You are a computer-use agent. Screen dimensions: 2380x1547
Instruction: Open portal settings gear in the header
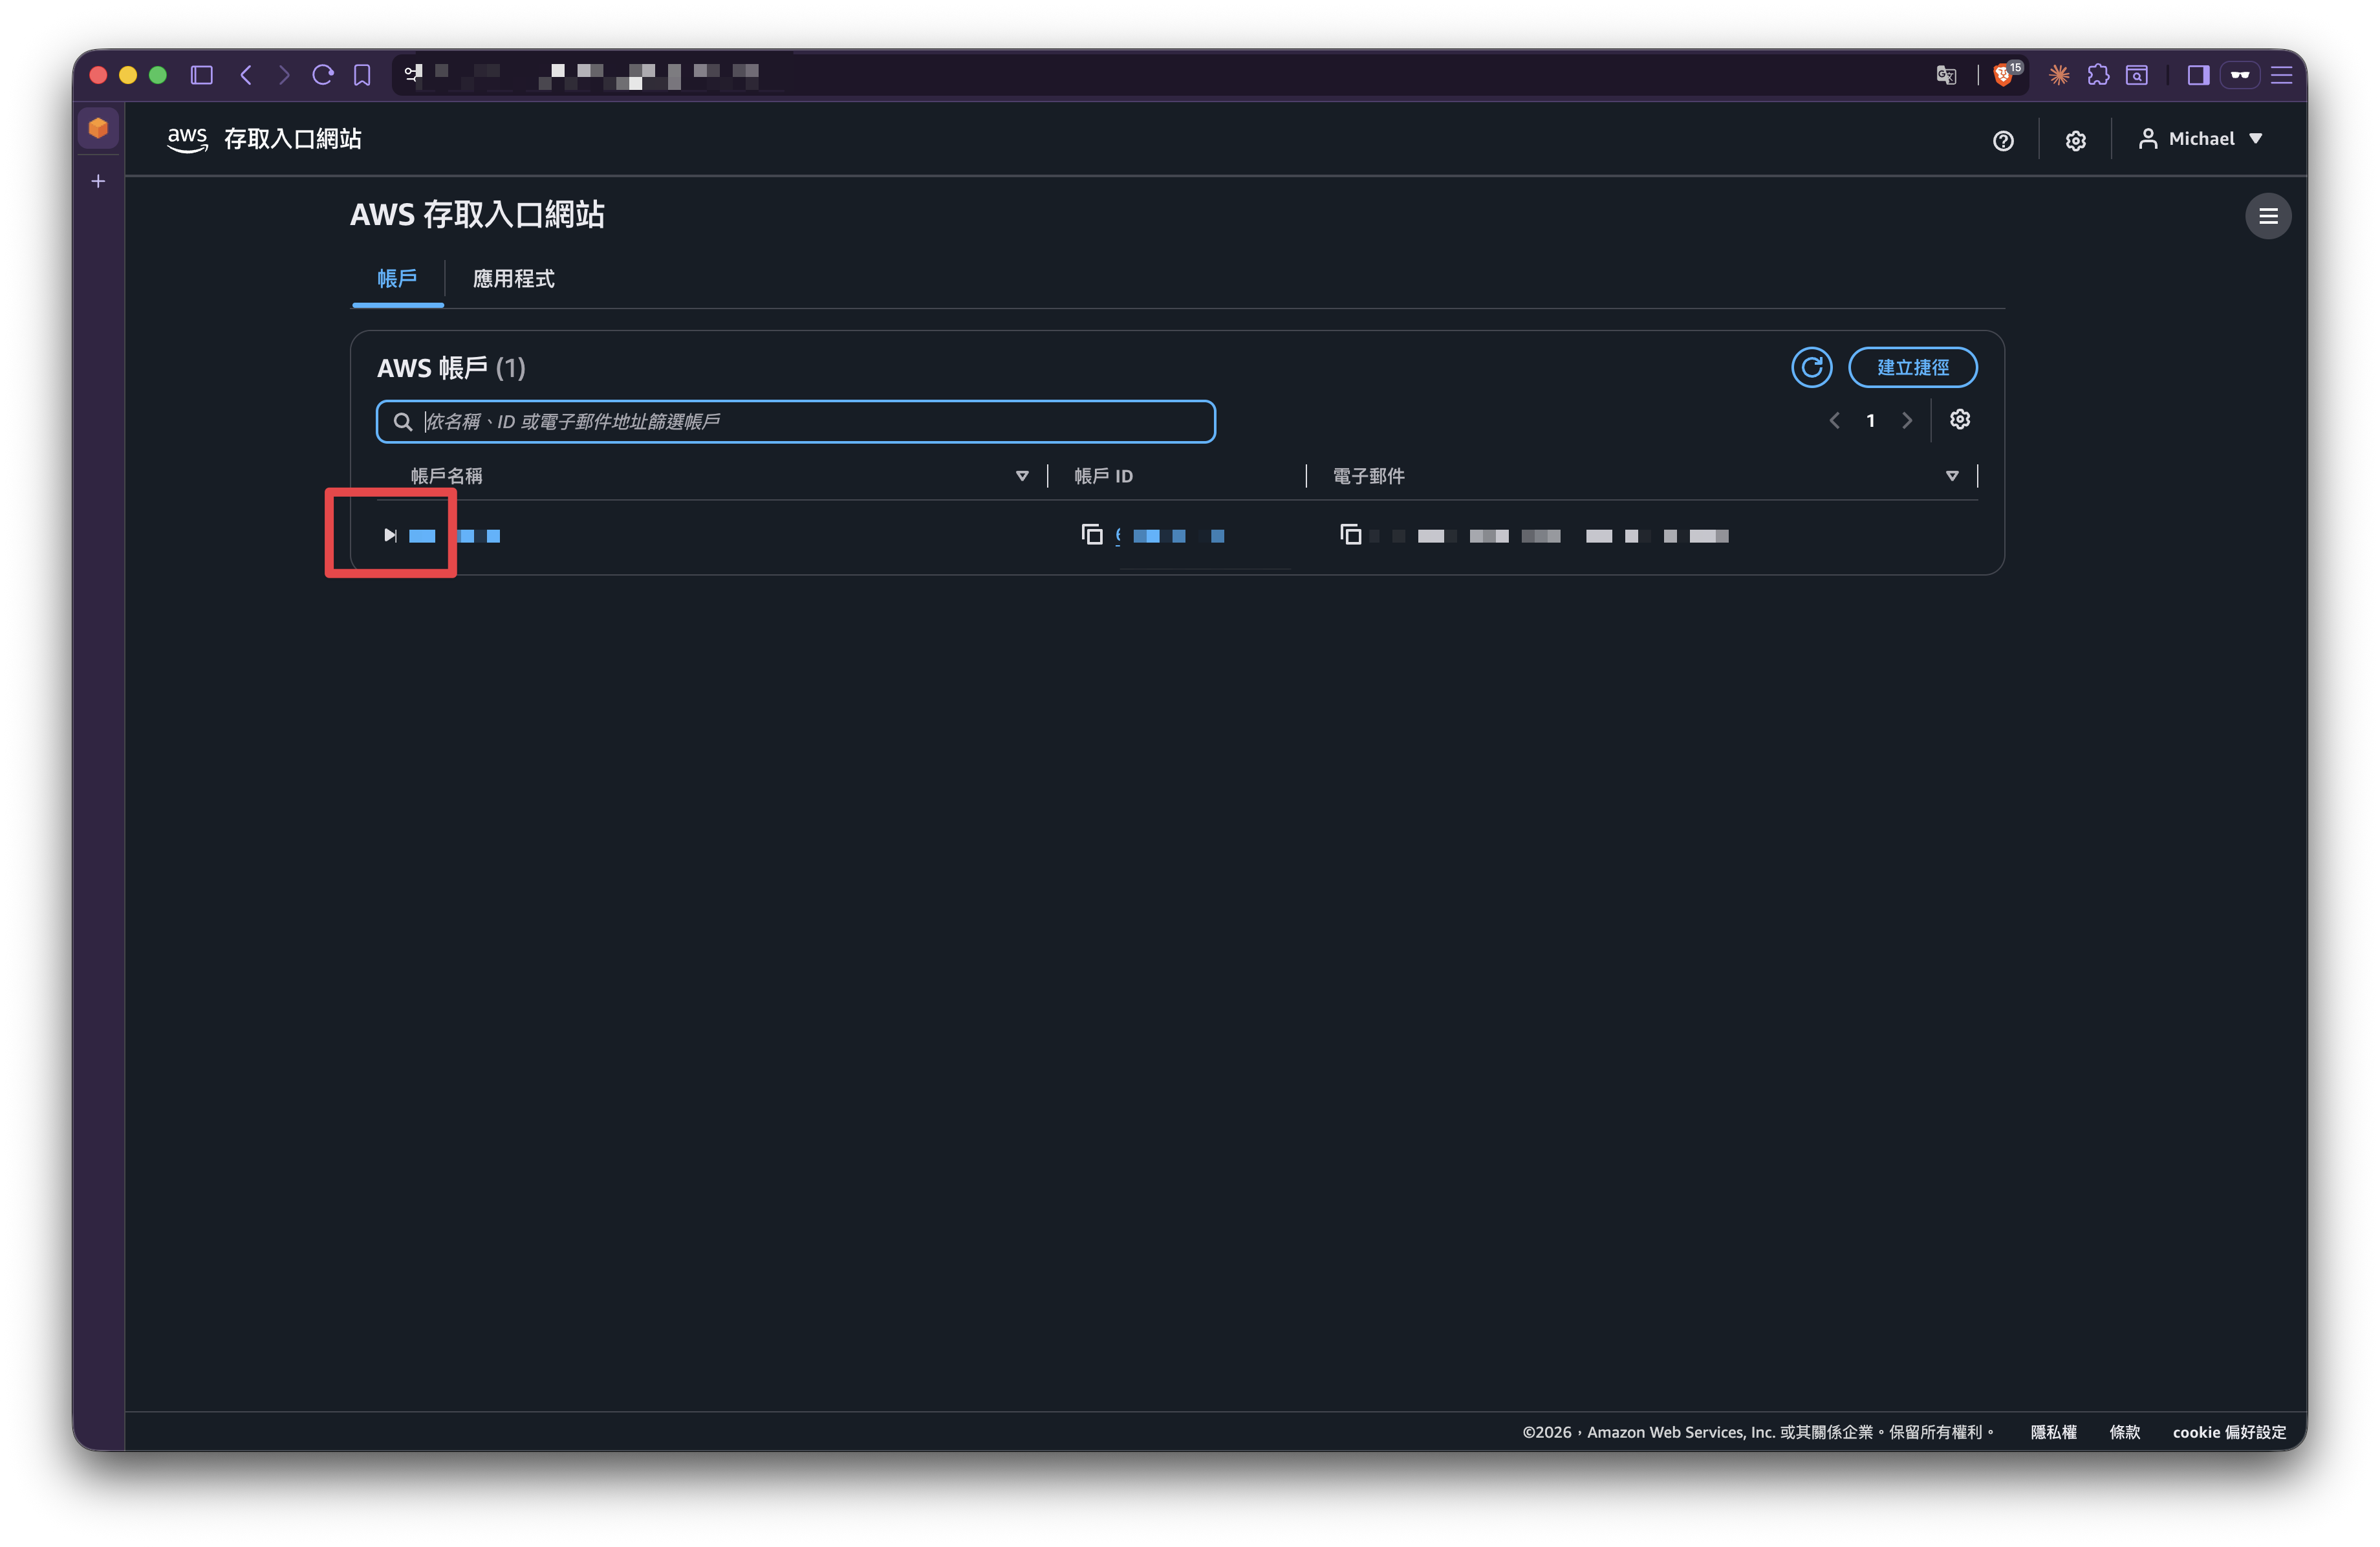coord(2076,141)
